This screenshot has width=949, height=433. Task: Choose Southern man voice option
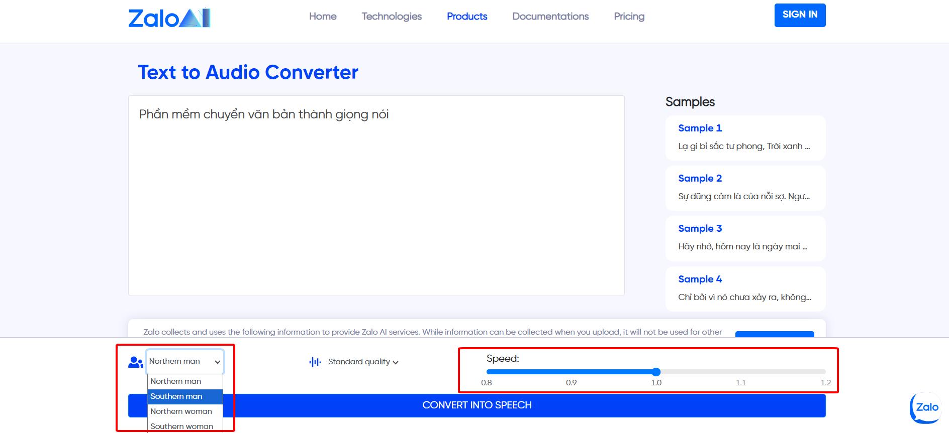click(x=185, y=396)
